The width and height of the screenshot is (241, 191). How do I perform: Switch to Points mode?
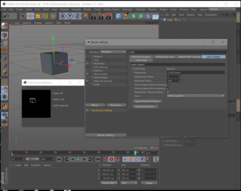(x=5, y=58)
